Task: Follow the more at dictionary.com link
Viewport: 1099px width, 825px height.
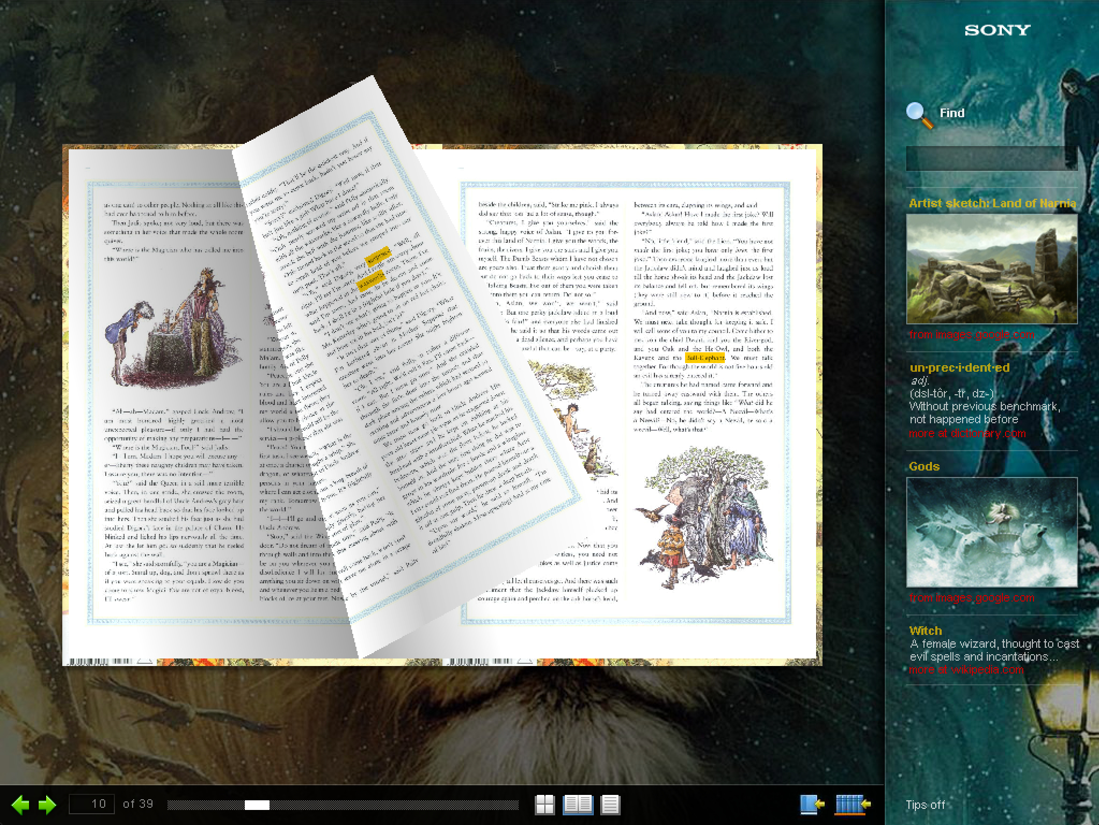Action: (967, 433)
